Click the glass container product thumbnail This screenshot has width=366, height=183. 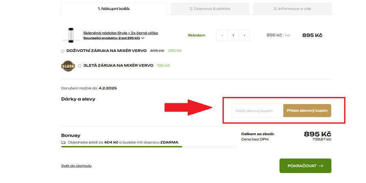pos(70,35)
